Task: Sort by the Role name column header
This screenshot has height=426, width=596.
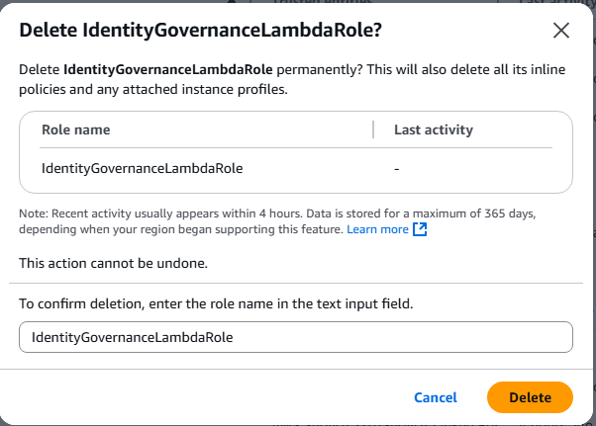Action: click(x=76, y=129)
